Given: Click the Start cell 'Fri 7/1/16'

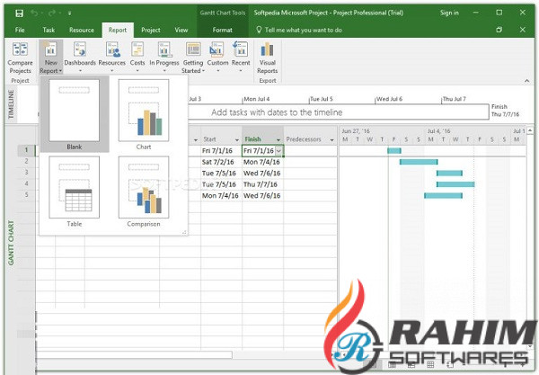Looking at the screenshot, I should 221,151.
